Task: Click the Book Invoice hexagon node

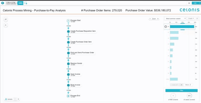Action: pos(68,85)
